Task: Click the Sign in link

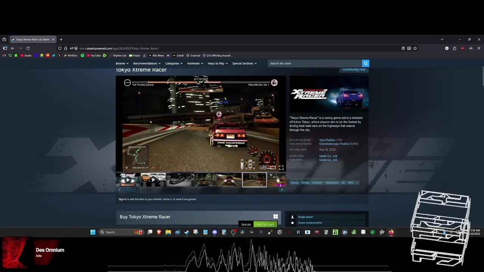Action: 123,199
